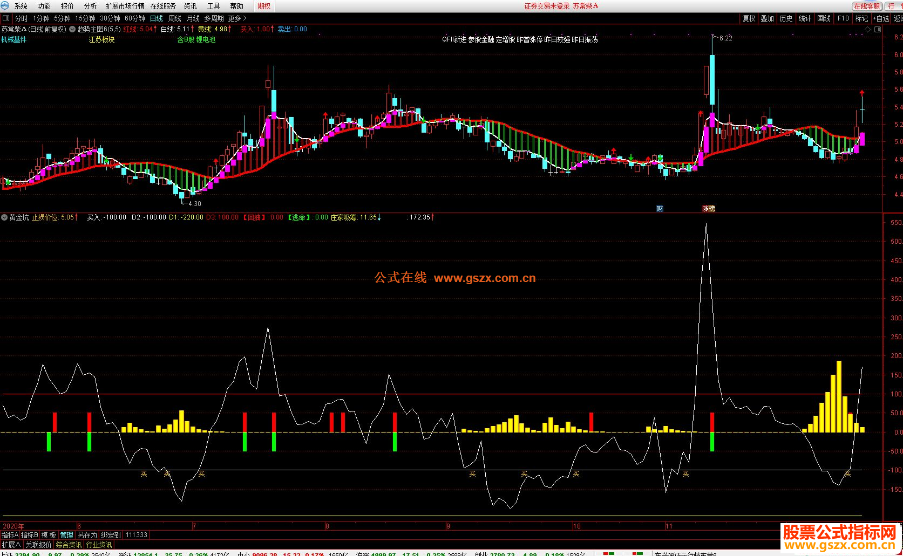
Task: Add stock with +自选 button
Action: (x=881, y=18)
